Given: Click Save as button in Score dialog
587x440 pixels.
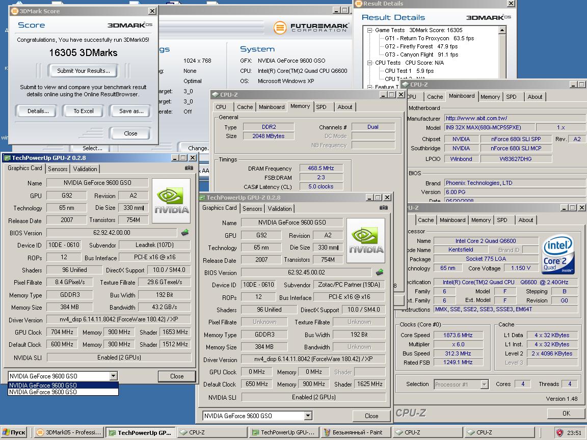Looking at the screenshot, I should [131, 111].
